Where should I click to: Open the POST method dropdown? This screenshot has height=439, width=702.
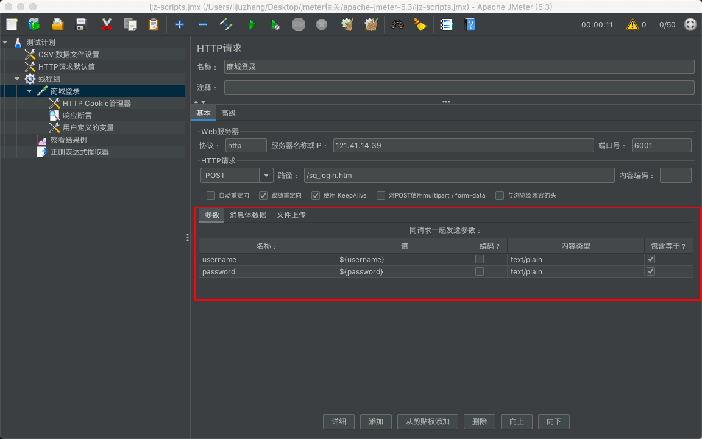coord(266,175)
